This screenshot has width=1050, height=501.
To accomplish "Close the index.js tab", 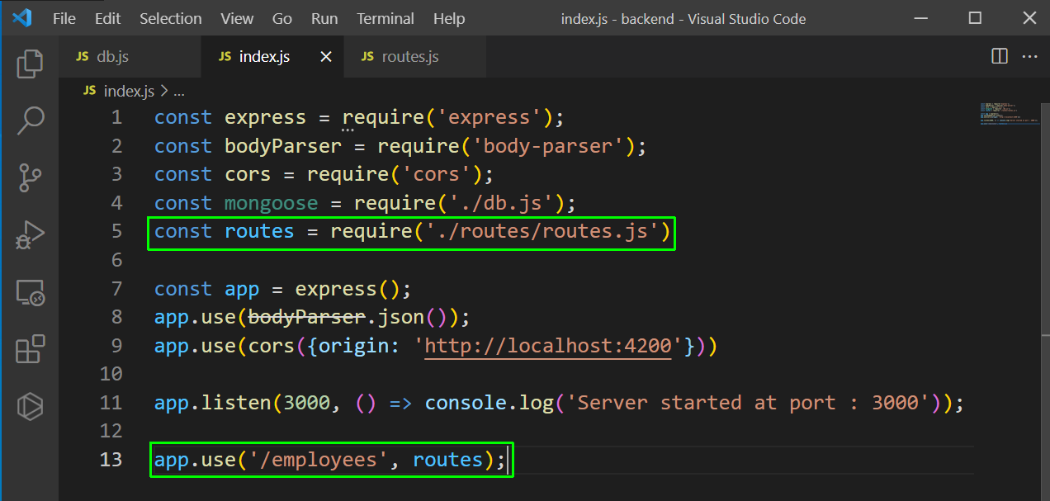I will (x=326, y=57).
